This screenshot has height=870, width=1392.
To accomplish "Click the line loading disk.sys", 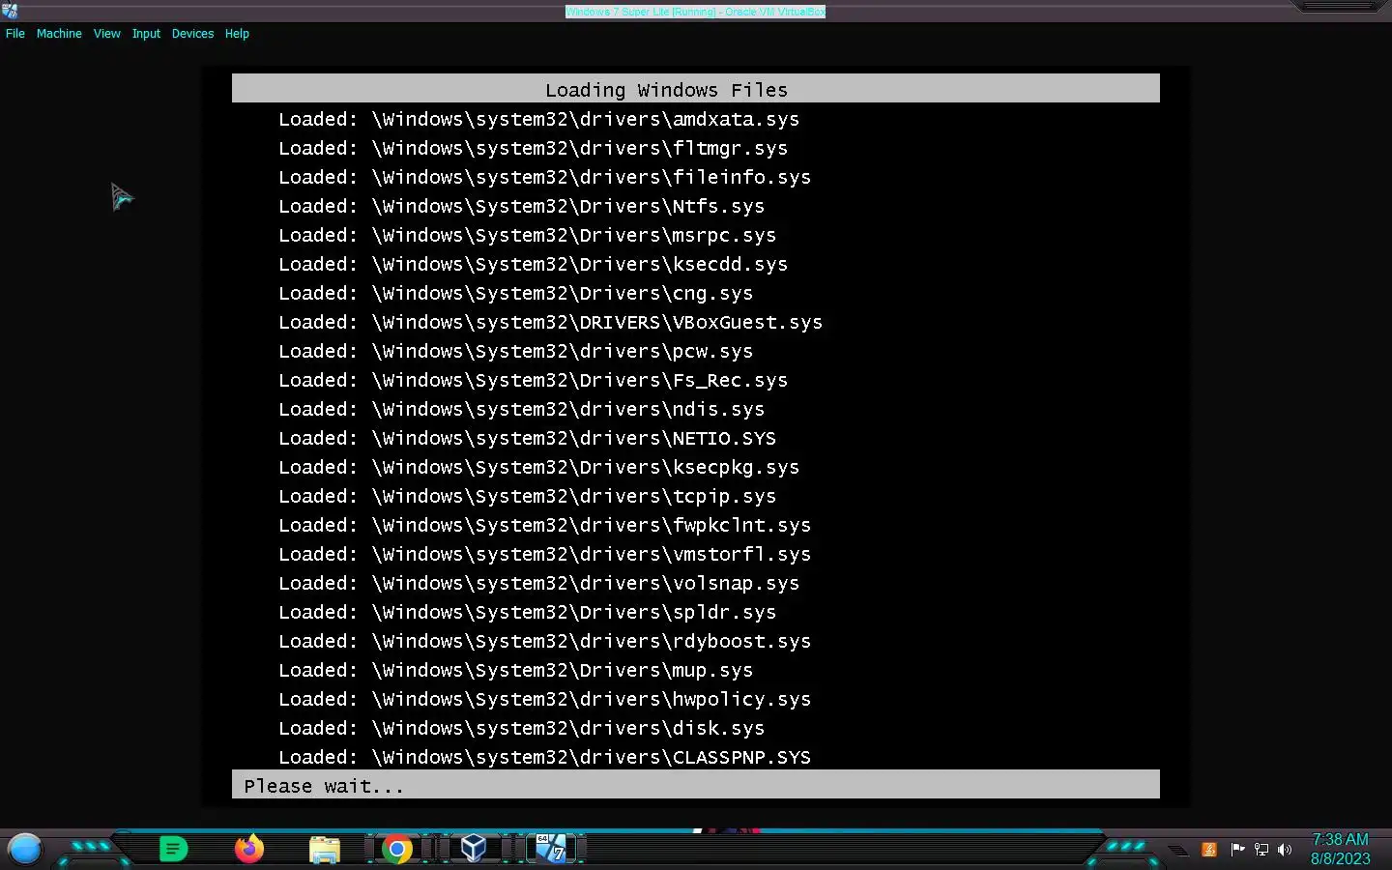I will [521, 728].
